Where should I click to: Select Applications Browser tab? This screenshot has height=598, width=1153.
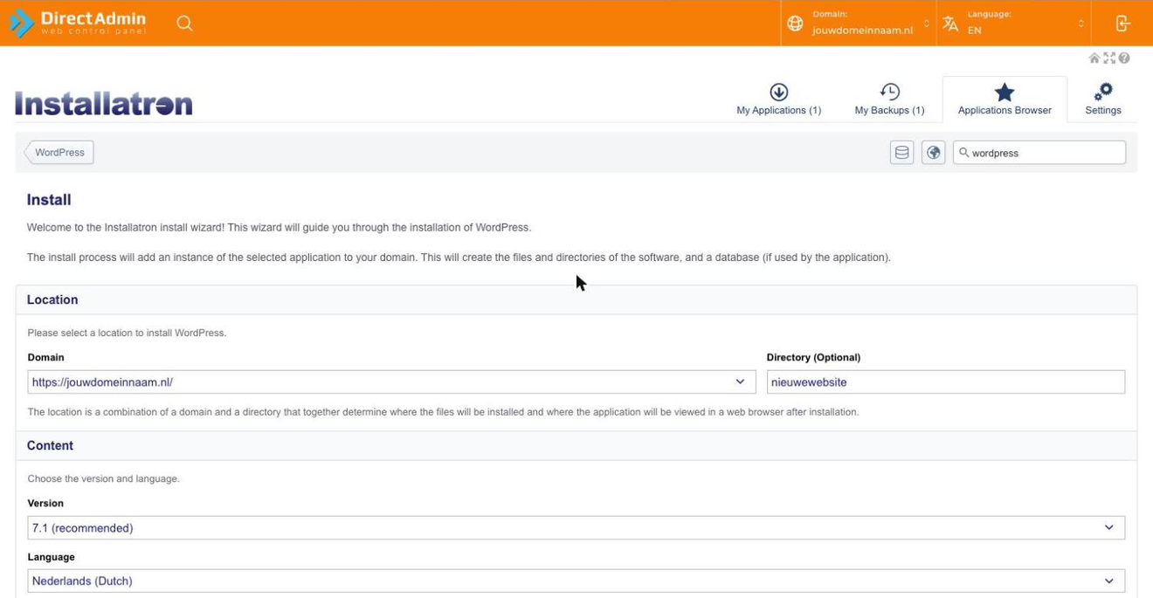[1005, 99]
